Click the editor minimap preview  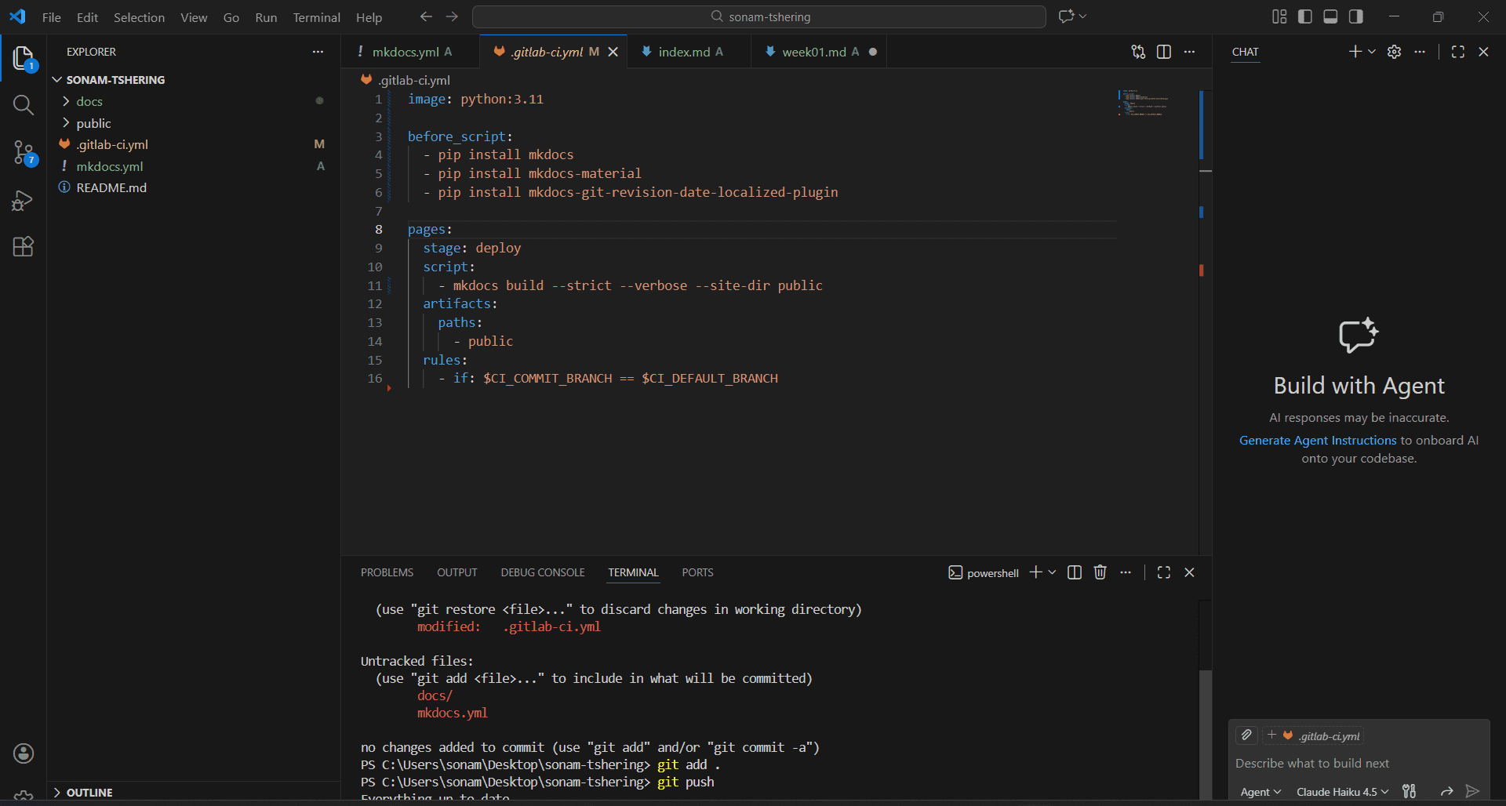pos(1143,103)
